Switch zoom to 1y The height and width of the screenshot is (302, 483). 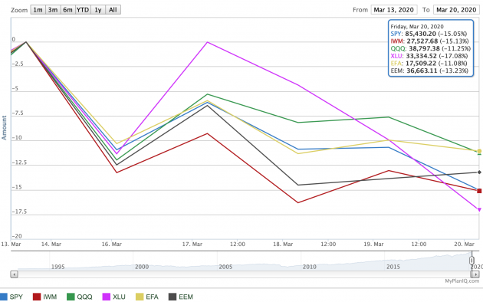pos(98,10)
